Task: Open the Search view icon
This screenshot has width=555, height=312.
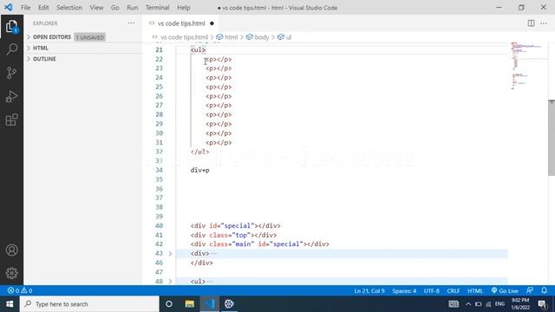Action: click(x=11, y=49)
